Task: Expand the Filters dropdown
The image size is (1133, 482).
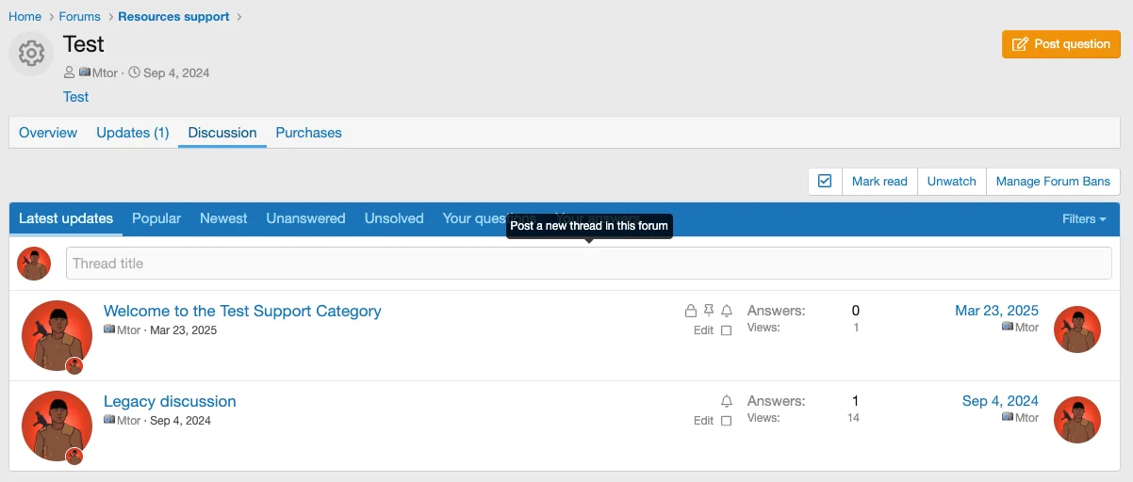Action: click(x=1084, y=218)
